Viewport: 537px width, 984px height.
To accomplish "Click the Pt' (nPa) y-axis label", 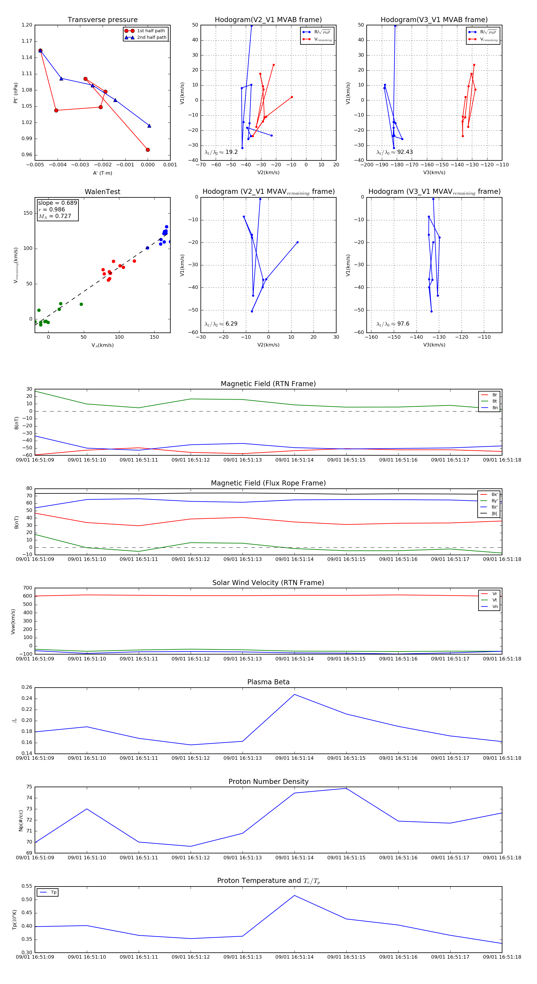I will click(16, 93).
